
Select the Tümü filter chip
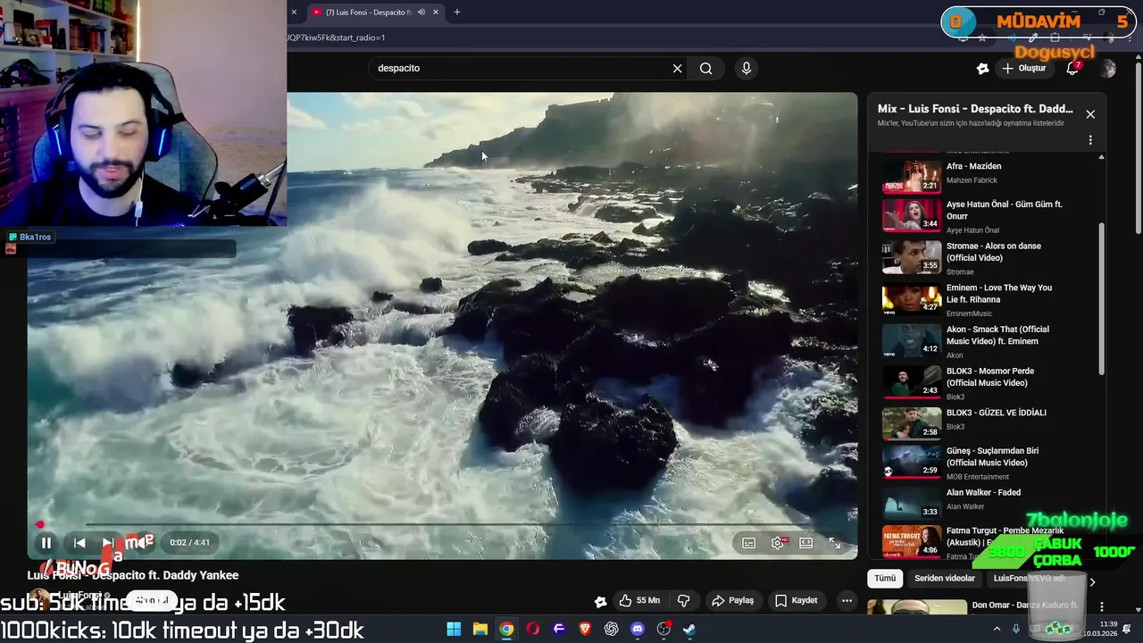click(885, 578)
